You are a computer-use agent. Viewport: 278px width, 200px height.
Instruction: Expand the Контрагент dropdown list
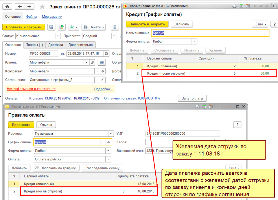coord(97,71)
